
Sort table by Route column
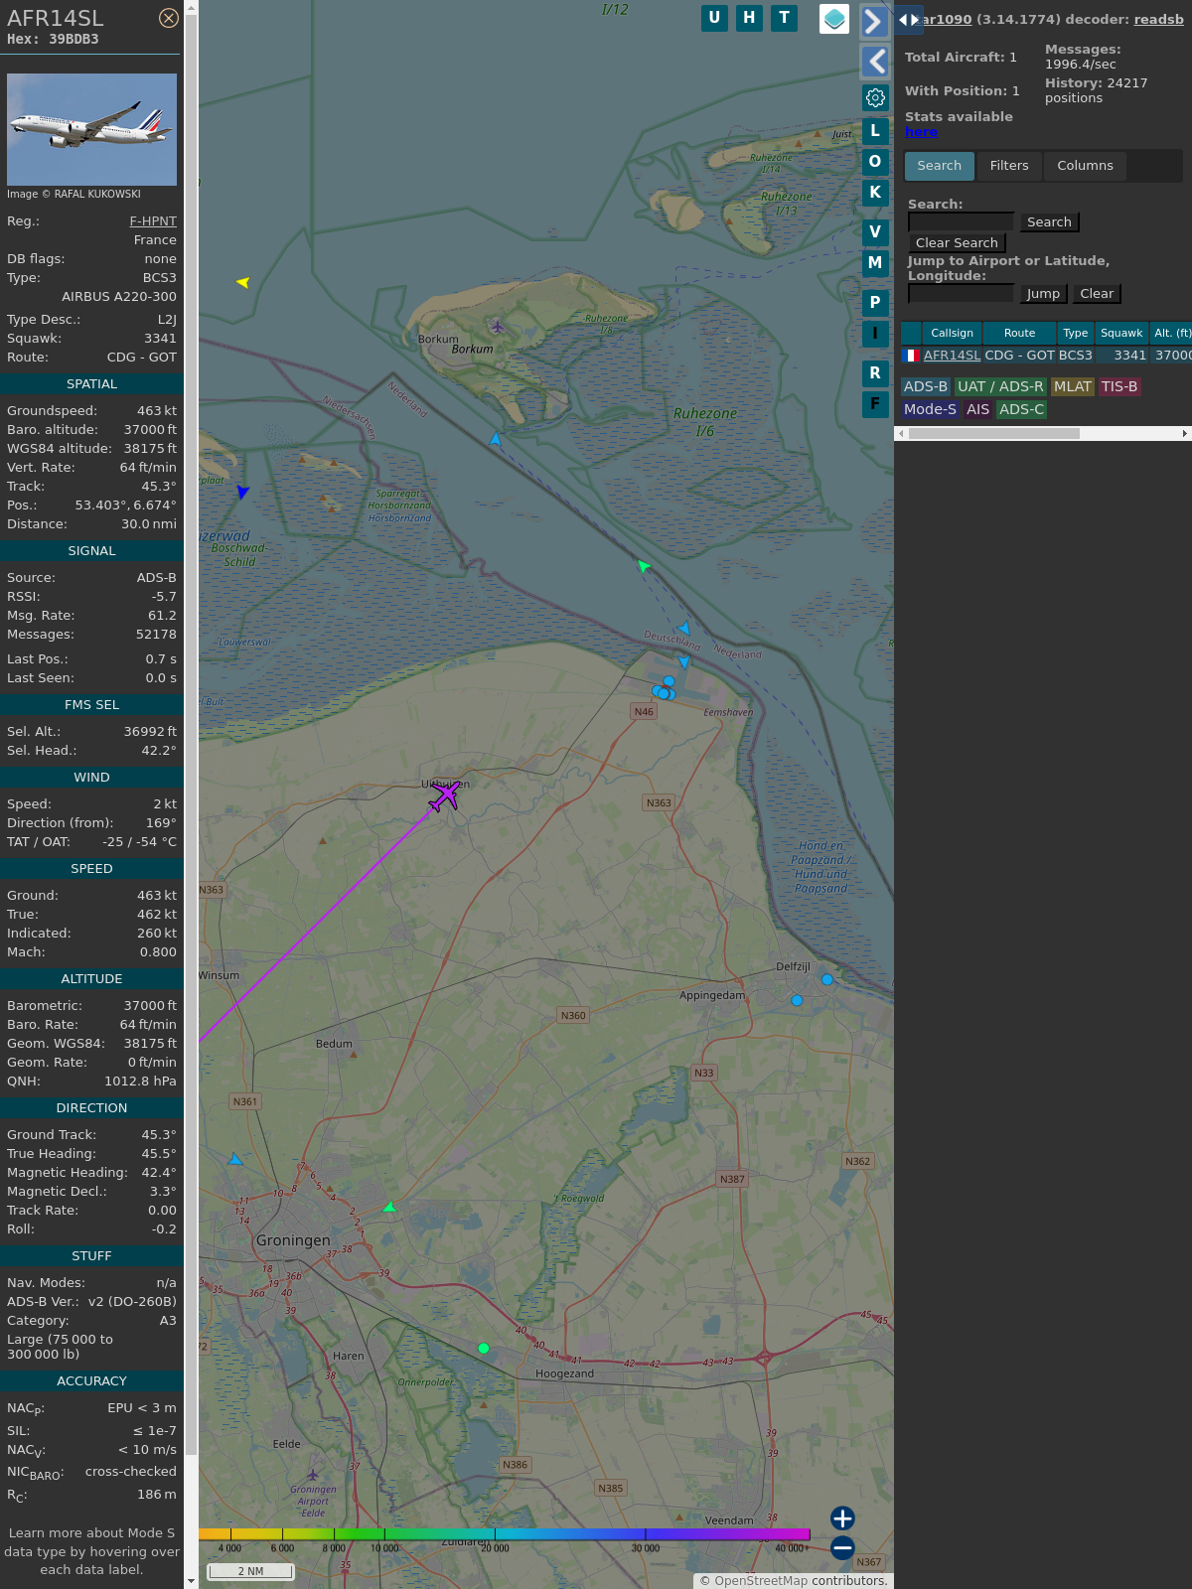(1019, 334)
